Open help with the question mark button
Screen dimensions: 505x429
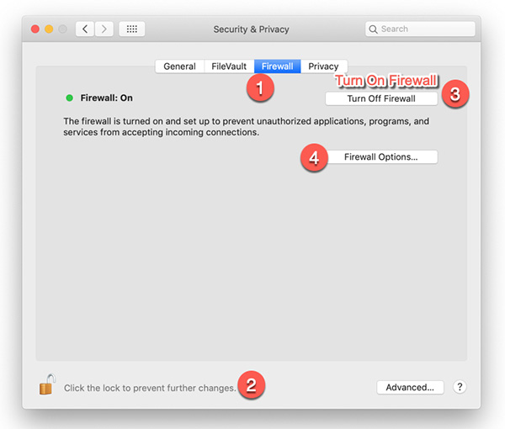coord(460,388)
